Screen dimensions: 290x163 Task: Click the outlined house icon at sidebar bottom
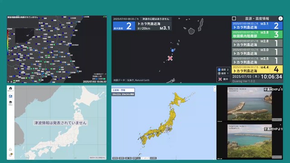[x=10, y=149]
